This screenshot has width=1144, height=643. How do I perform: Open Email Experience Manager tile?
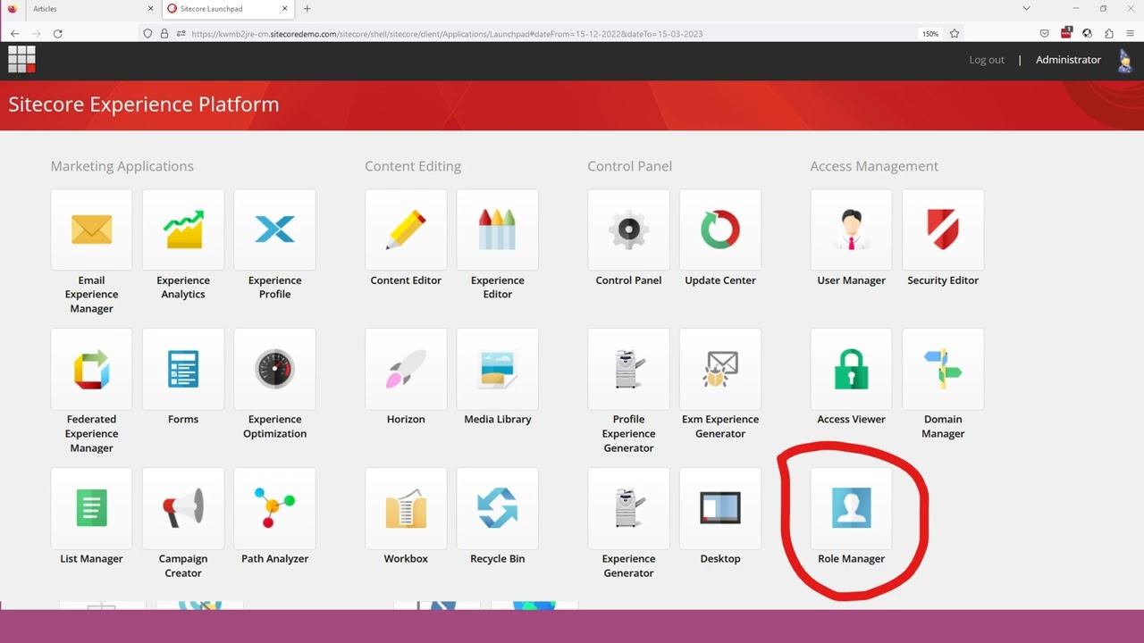[91, 230]
